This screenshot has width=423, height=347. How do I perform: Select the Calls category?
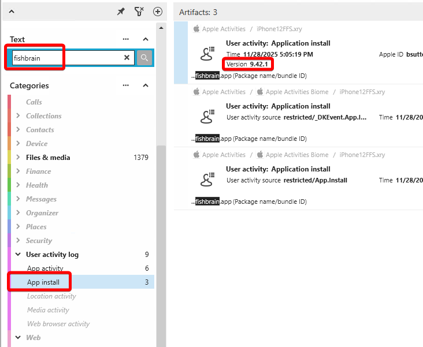coord(34,102)
